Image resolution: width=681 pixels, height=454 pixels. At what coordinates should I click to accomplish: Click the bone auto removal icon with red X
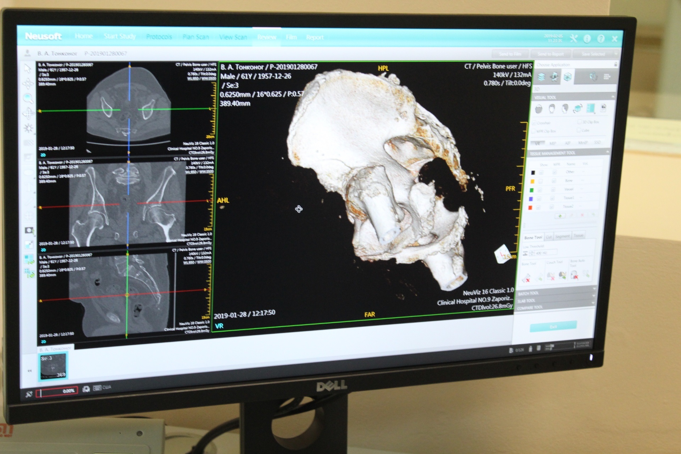[x=574, y=275]
